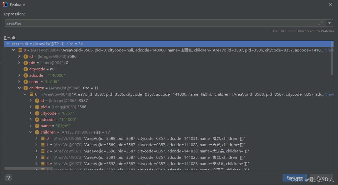Open the help question mark button
The height and width of the screenshot is (185, 338).
[9, 178]
